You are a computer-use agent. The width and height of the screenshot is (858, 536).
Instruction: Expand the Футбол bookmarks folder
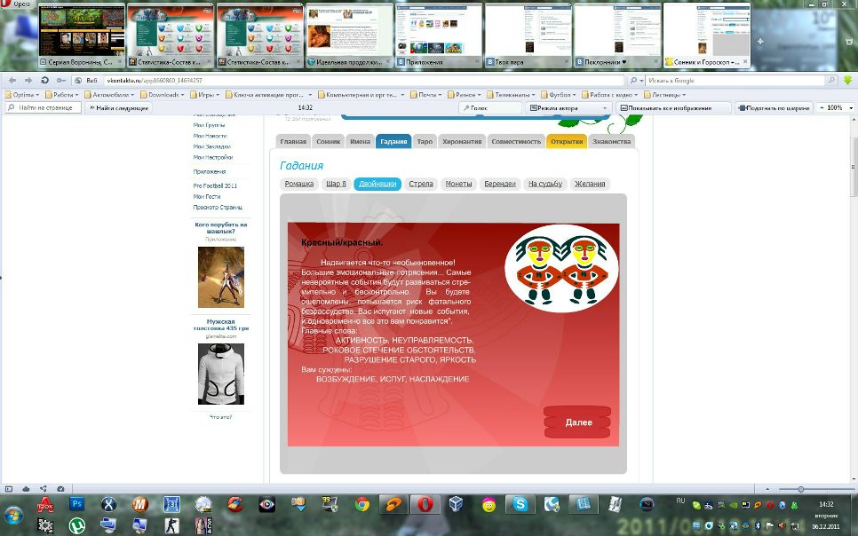click(x=560, y=94)
